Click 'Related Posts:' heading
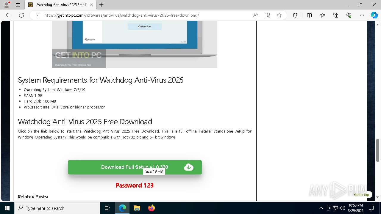 click(x=33, y=196)
